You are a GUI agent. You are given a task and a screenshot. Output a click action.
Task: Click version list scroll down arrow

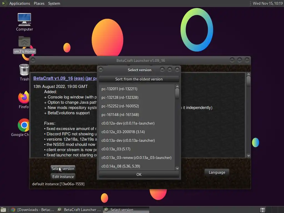pos(177,168)
